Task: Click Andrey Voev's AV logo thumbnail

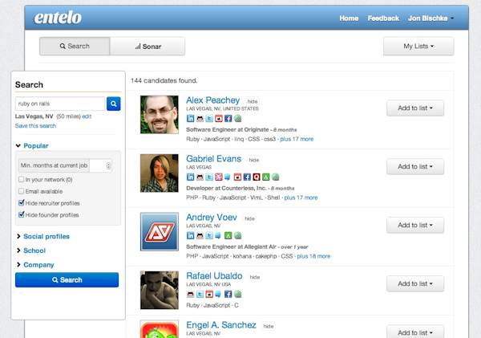Action: point(160,232)
